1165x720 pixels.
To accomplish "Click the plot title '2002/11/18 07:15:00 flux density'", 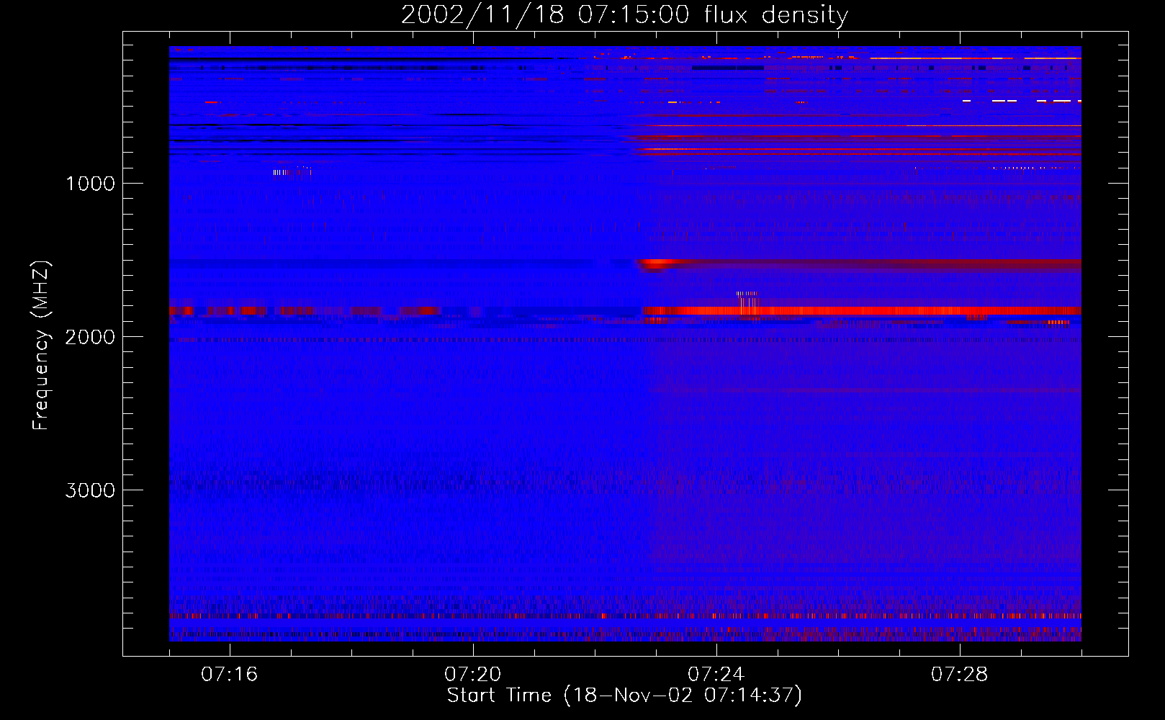I will [624, 15].
